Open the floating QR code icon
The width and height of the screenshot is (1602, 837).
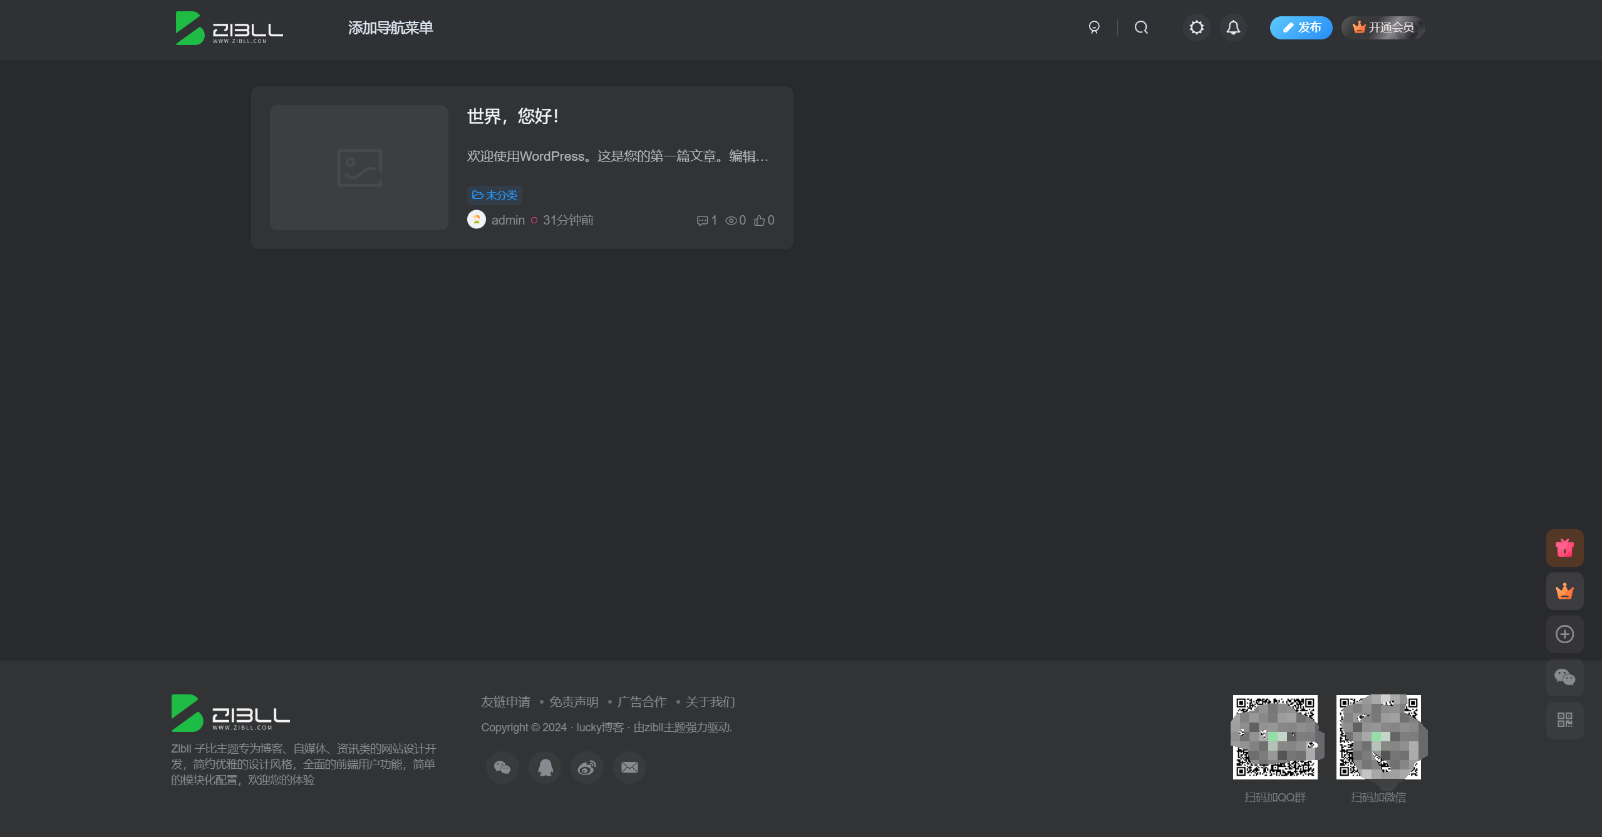tap(1564, 720)
